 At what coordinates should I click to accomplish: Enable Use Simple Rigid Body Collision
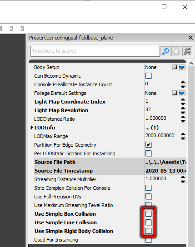pos(148,231)
